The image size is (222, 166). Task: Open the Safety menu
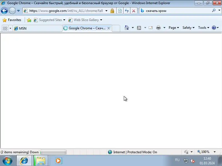pyautogui.click(x=188, y=28)
